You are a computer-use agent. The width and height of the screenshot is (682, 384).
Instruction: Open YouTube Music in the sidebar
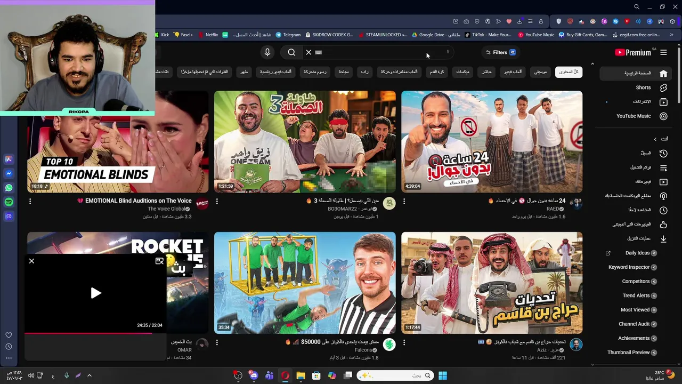coord(634,116)
